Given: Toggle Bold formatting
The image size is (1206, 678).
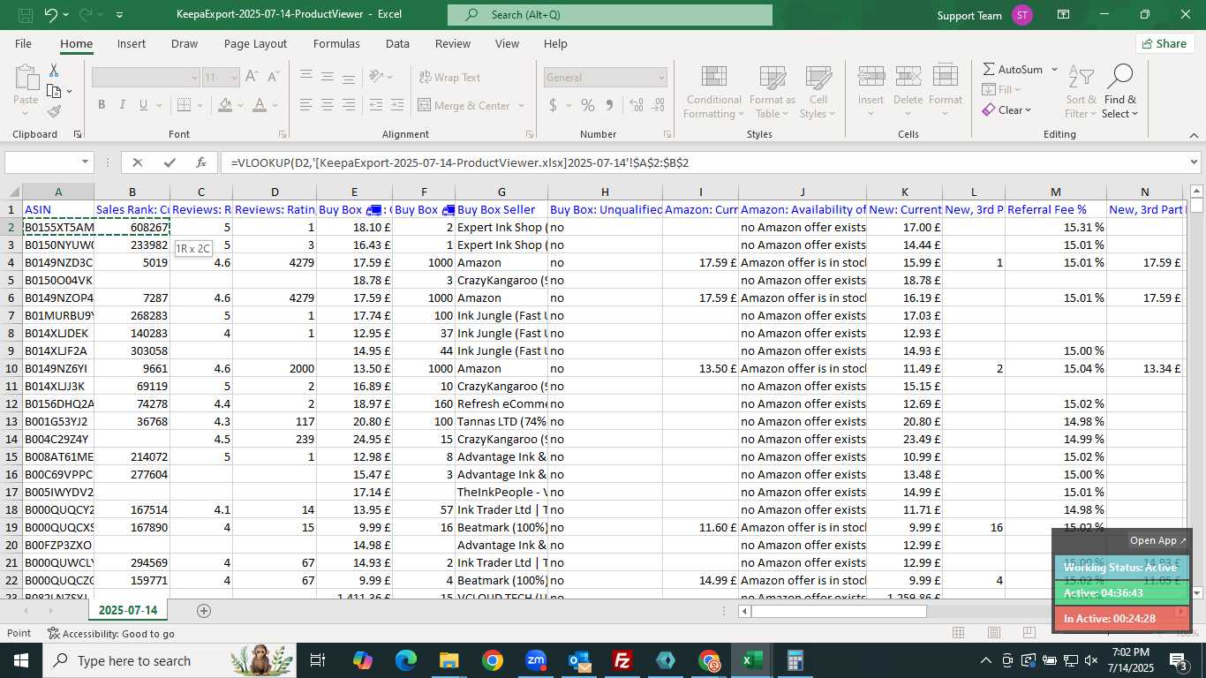Looking at the screenshot, I should 102,105.
